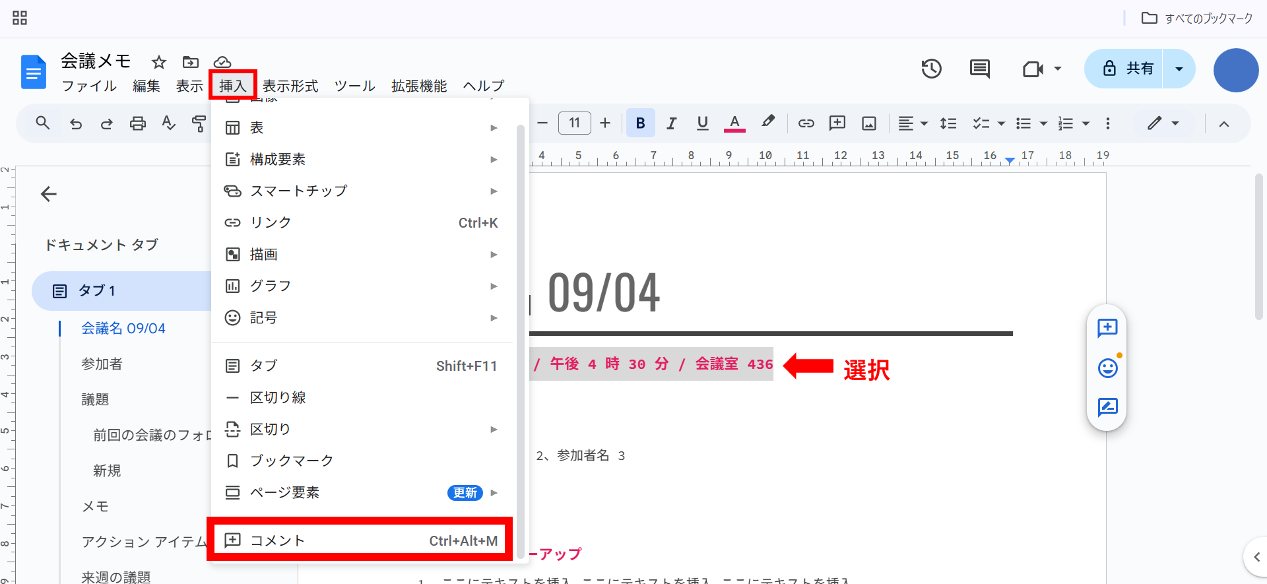Viewport: 1267px width, 584px height.
Task: Open the ツール menu
Action: pyautogui.click(x=354, y=86)
